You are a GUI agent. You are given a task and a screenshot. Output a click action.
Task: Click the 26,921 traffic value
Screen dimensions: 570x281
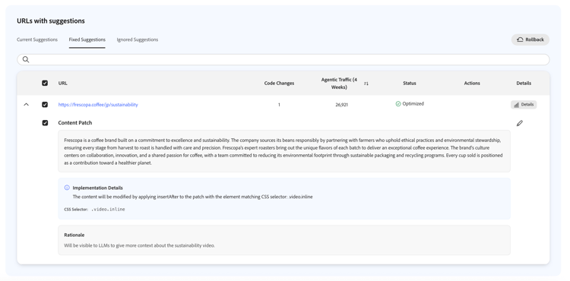pos(342,105)
